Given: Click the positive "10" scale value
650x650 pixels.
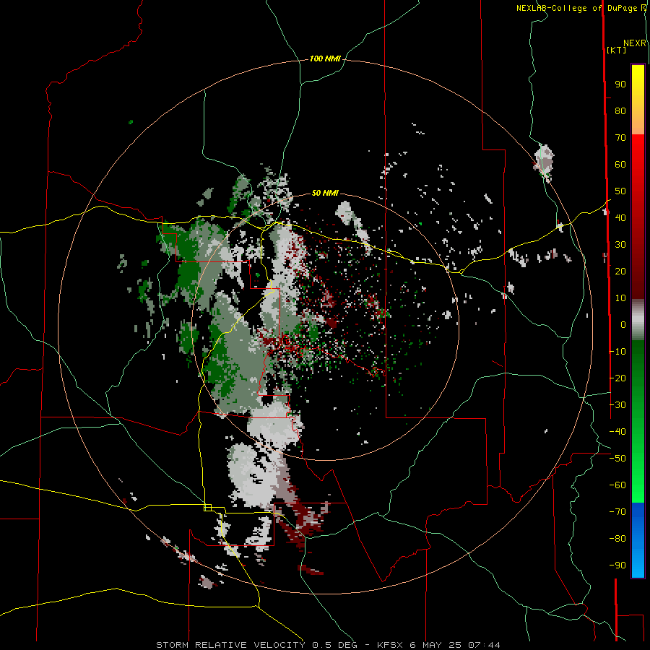Looking at the screenshot, I should tap(620, 298).
